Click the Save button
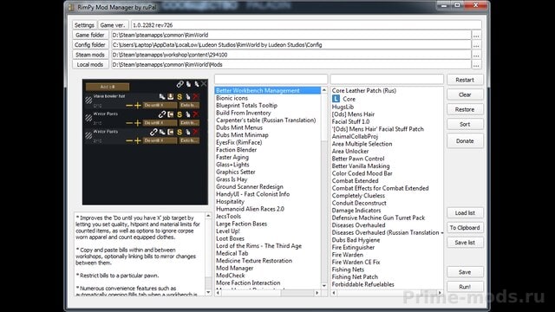555x312 pixels. [x=465, y=272]
